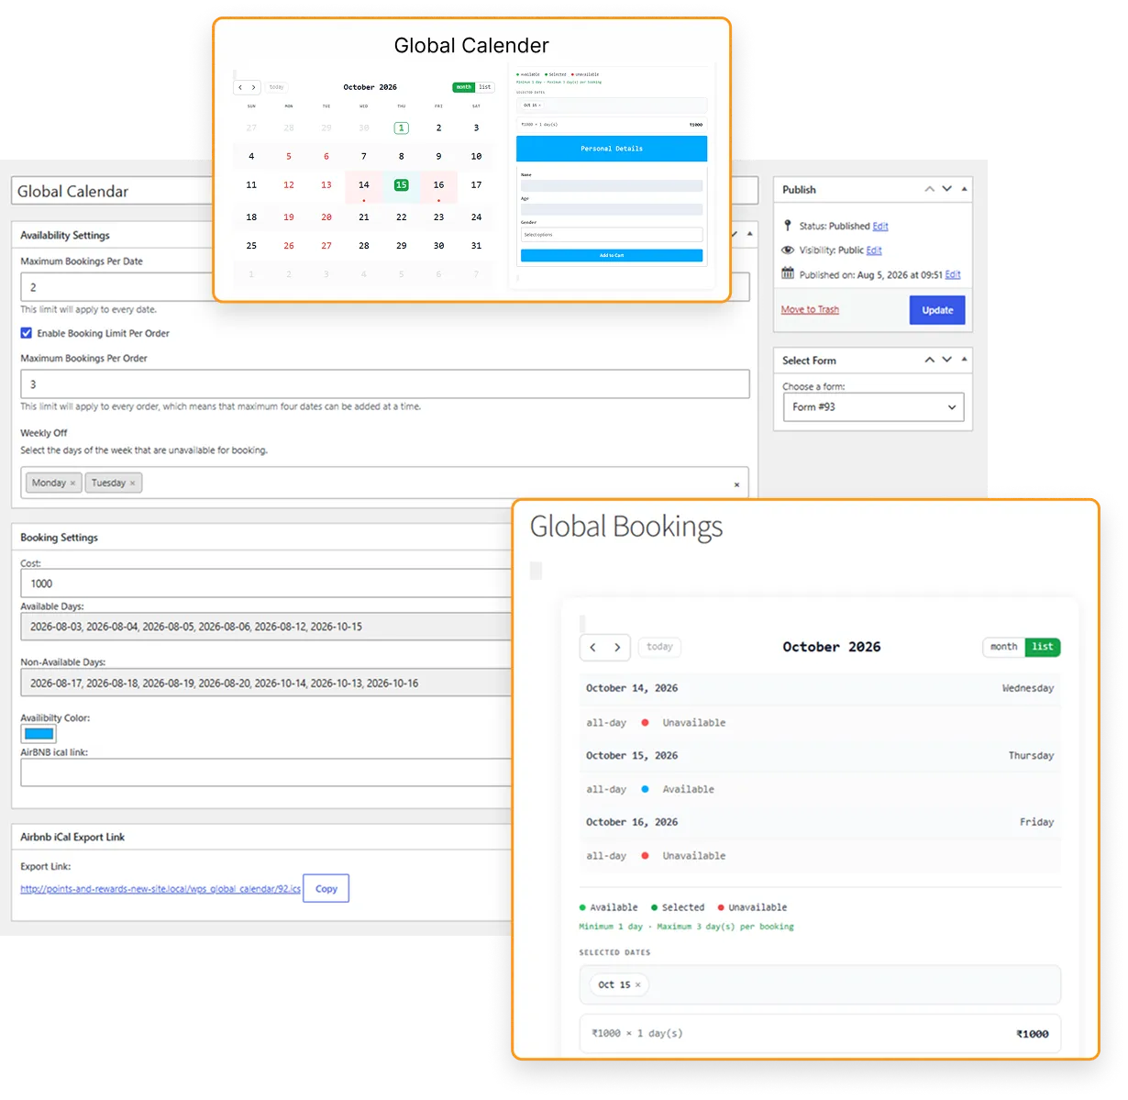The height and width of the screenshot is (1100, 1128).
Task: Click the Non-Available Days field
Action: click(x=266, y=683)
